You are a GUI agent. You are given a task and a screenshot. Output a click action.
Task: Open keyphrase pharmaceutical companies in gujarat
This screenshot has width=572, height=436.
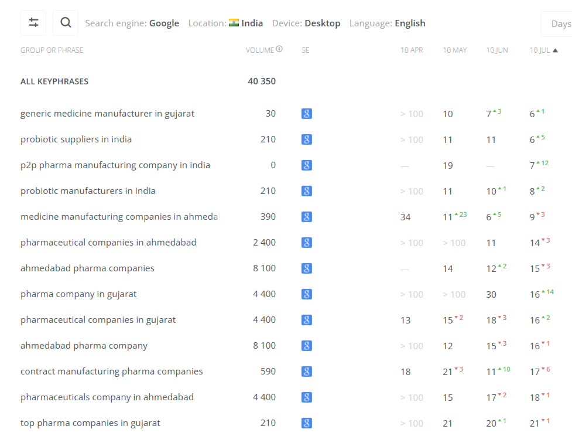pyautogui.click(x=98, y=320)
